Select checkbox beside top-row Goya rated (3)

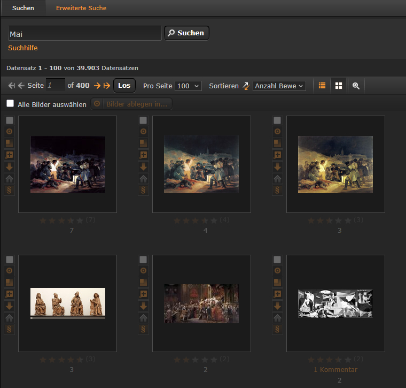click(x=277, y=120)
